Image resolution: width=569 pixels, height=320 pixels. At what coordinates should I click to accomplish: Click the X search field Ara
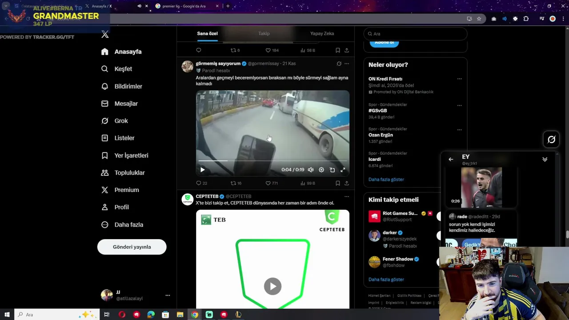(x=415, y=34)
